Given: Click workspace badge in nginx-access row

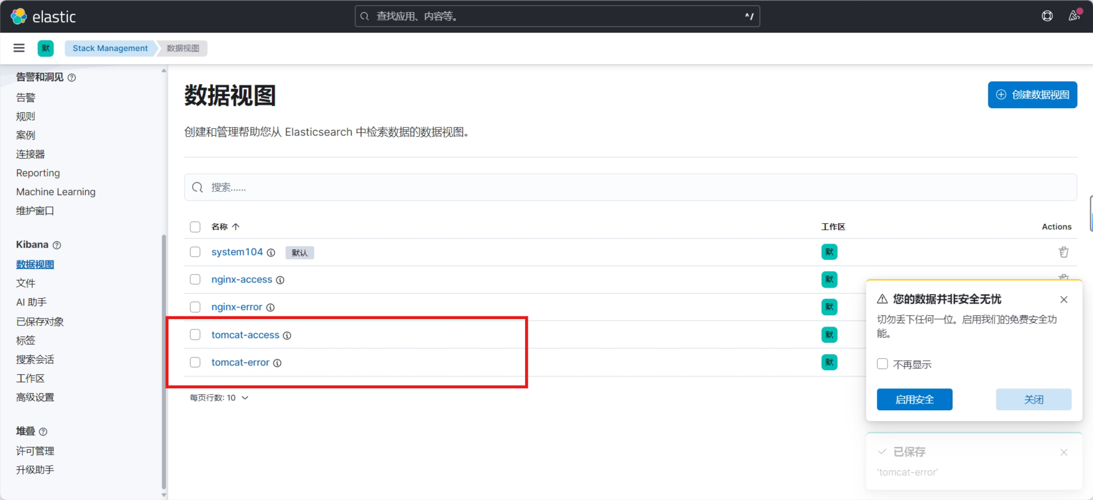Looking at the screenshot, I should pyautogui.click(x=829, y=279).
